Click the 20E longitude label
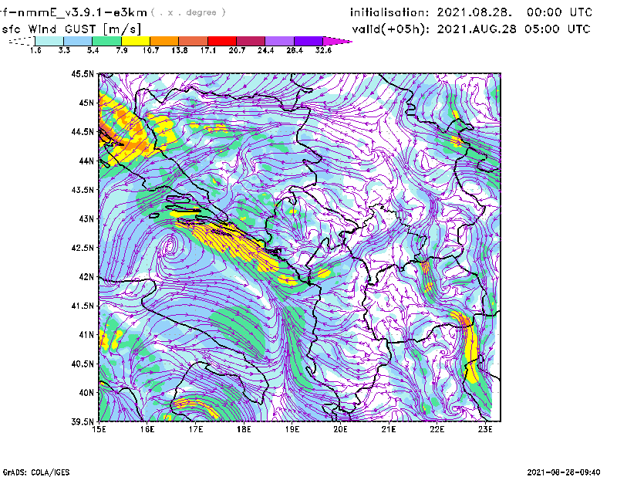 pos(340,429)
